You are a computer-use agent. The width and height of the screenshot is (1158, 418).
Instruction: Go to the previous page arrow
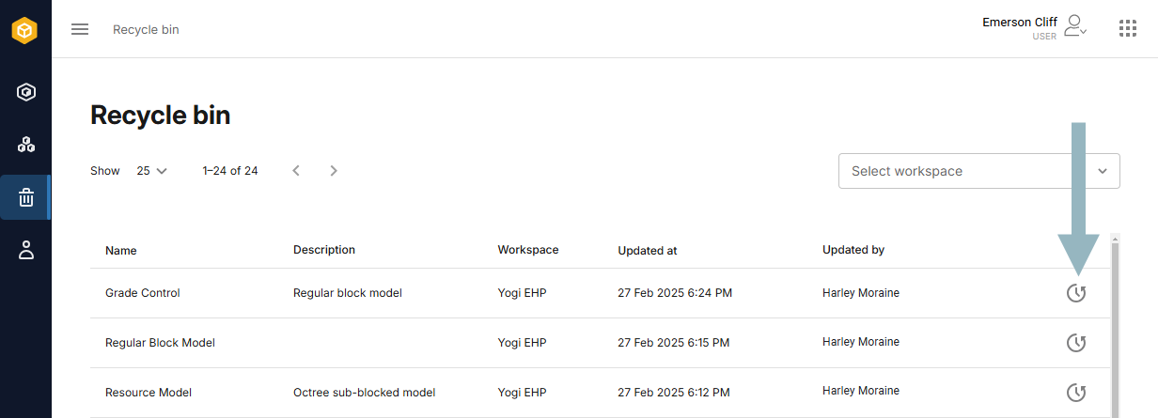pos(296,171)
